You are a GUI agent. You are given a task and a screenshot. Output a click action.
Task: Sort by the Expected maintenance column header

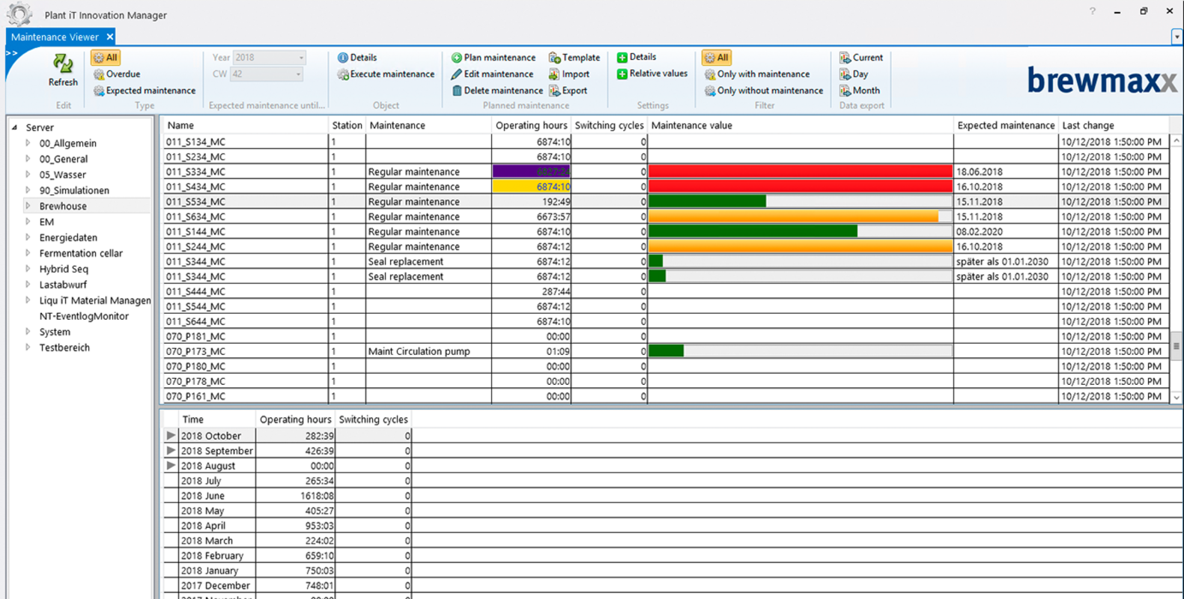(x=1005, y=125)
